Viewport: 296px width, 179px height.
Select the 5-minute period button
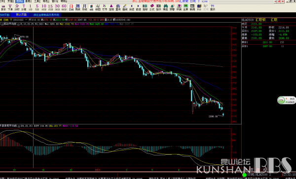coord(37,7)
